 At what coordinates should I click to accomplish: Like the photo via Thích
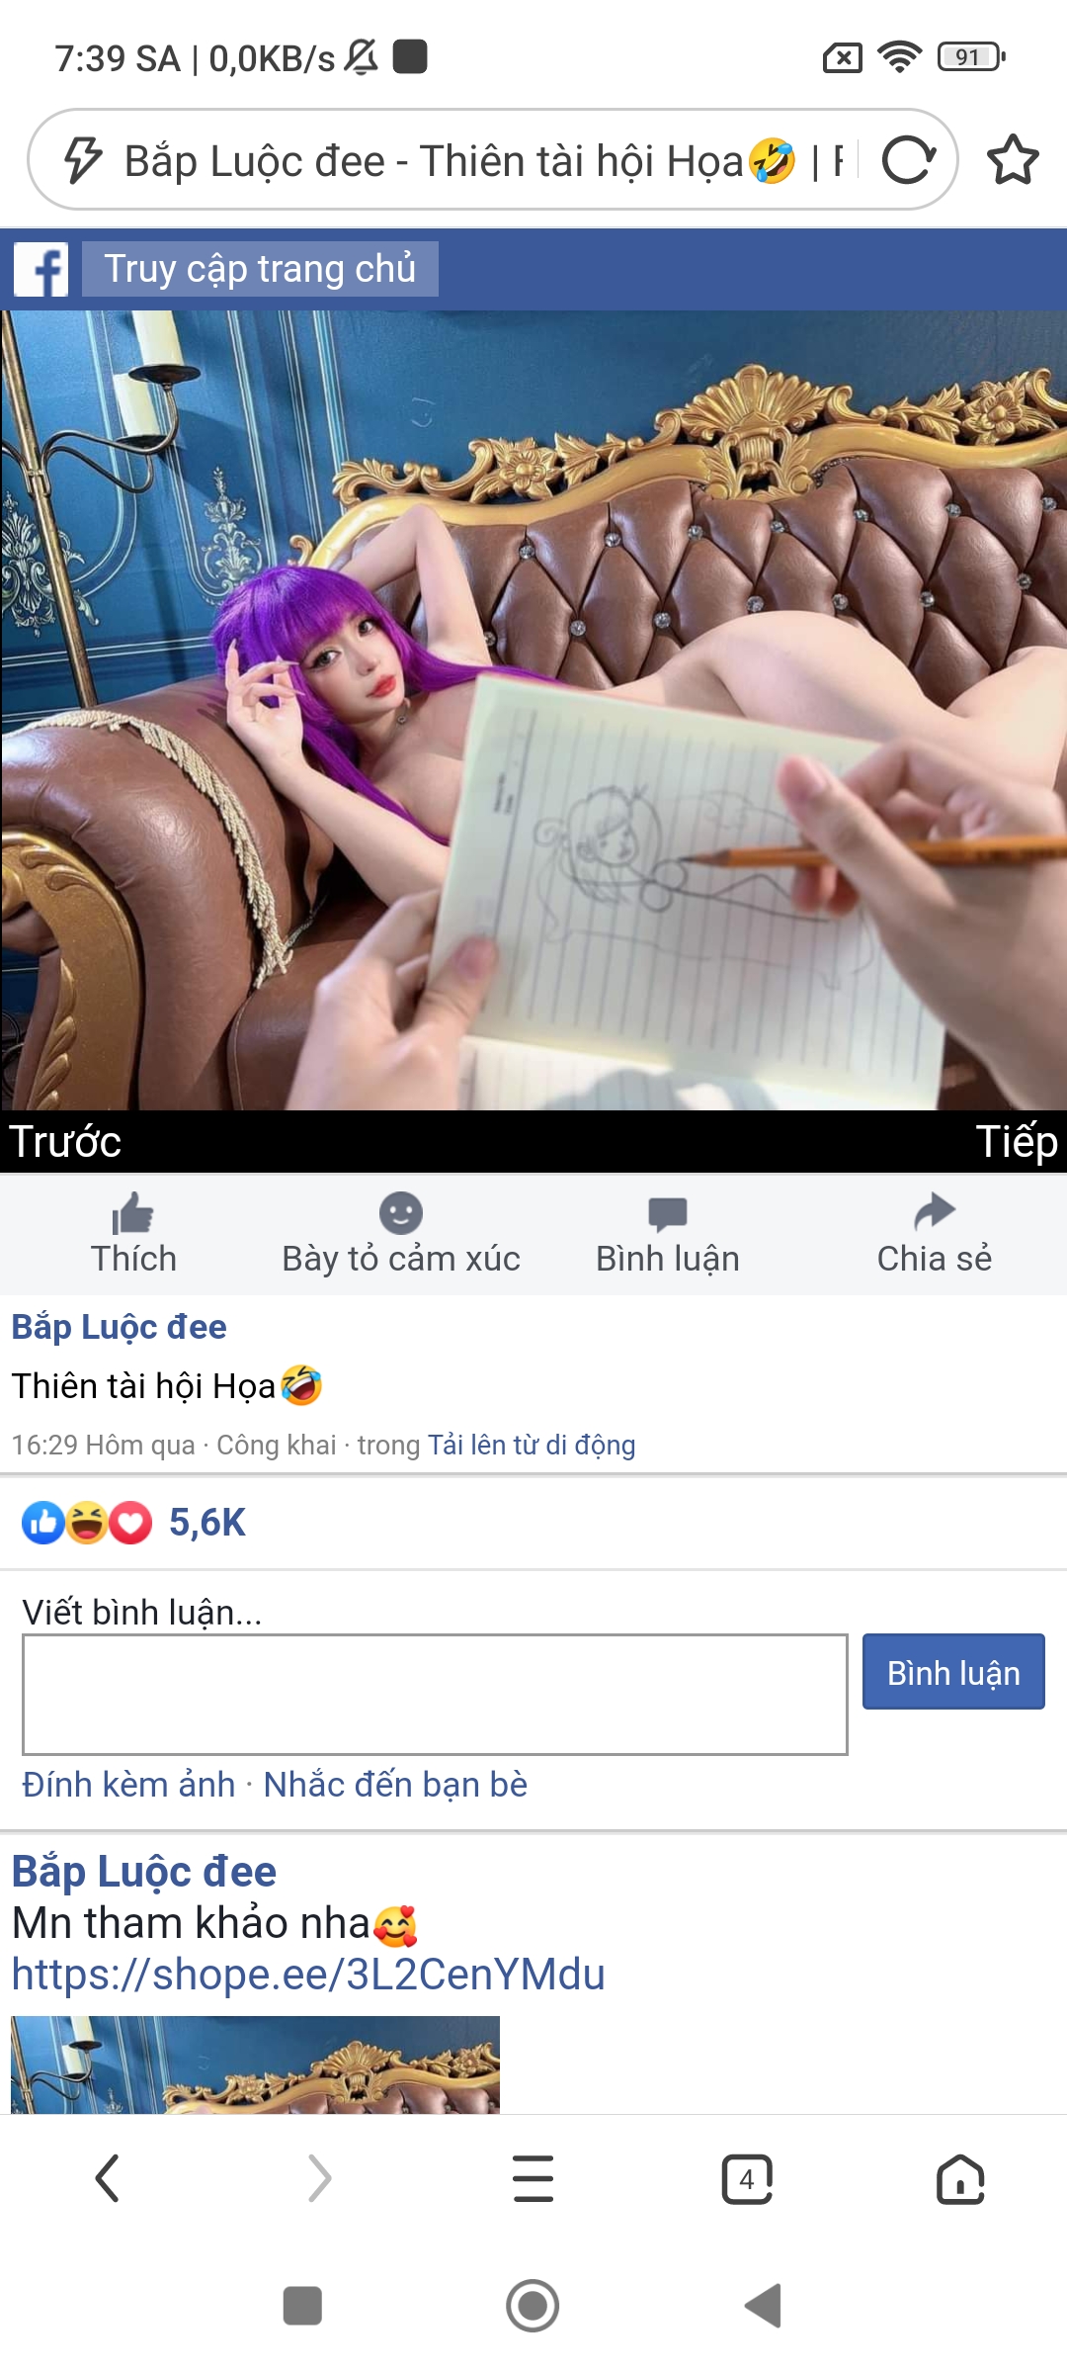point(133,1234)
